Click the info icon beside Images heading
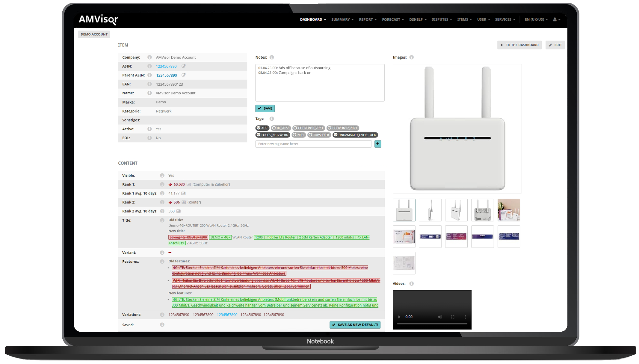This screenshot has width=639, height=364. 412,57
